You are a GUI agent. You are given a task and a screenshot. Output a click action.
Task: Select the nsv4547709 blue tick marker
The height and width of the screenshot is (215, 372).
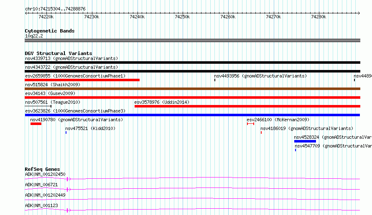[x=296, y=150]
